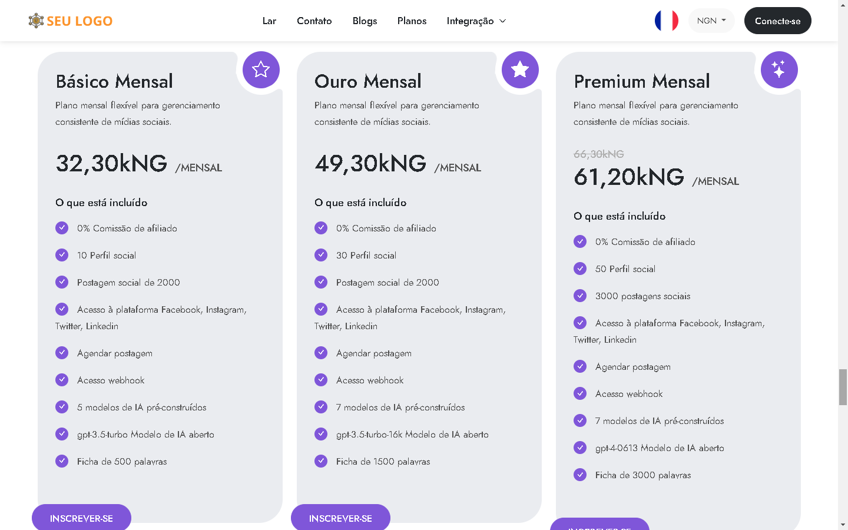Click the outlined star icon on Básico Mensal
This screenshot has width=848, height=530.
click(261, 69)
